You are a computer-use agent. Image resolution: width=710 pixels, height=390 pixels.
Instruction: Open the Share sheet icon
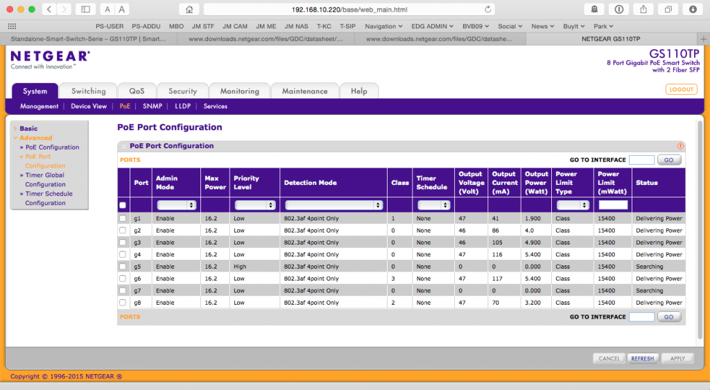(x=643, y=10)
